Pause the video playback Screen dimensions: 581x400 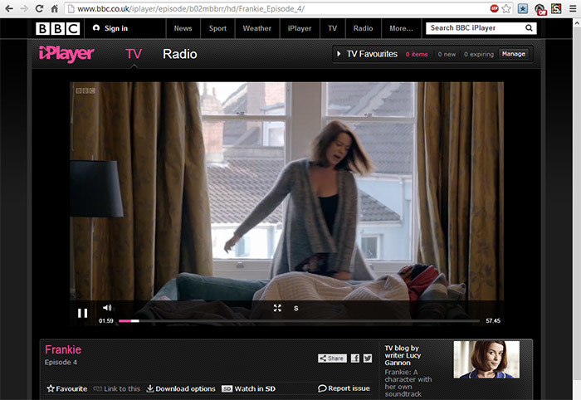tap(83, 314)
